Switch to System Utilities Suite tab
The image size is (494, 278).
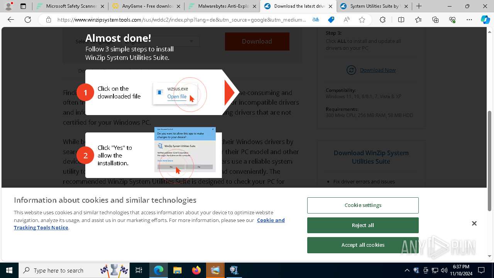point(374,6)
